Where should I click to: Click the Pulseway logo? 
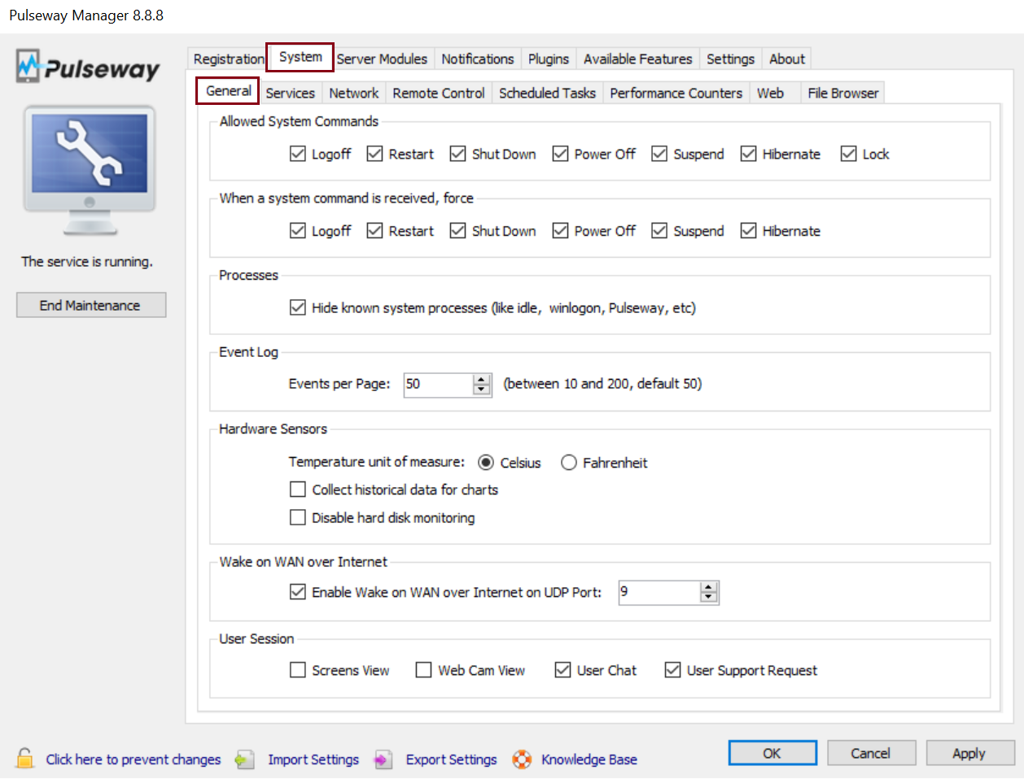(88, 67)
